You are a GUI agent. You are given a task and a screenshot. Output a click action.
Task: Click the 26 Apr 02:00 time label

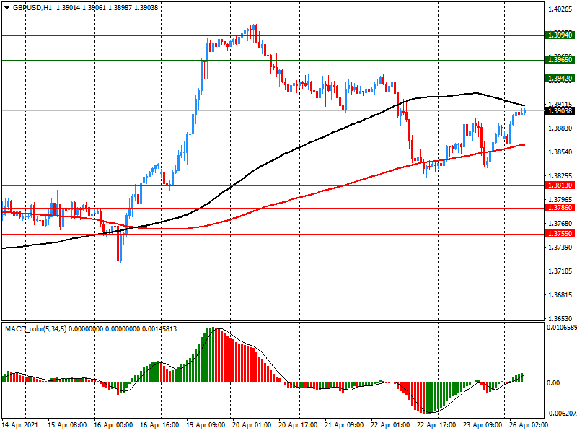(x=529, y=425)
